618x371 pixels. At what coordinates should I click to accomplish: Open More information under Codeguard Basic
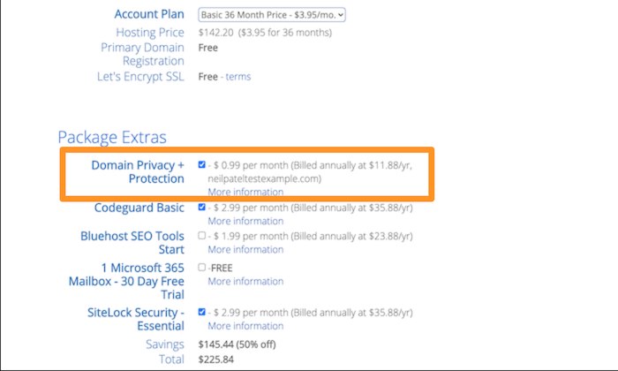[245, 221]
